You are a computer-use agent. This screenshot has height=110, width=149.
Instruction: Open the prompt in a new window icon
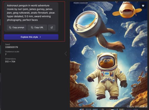coord(52,27)
